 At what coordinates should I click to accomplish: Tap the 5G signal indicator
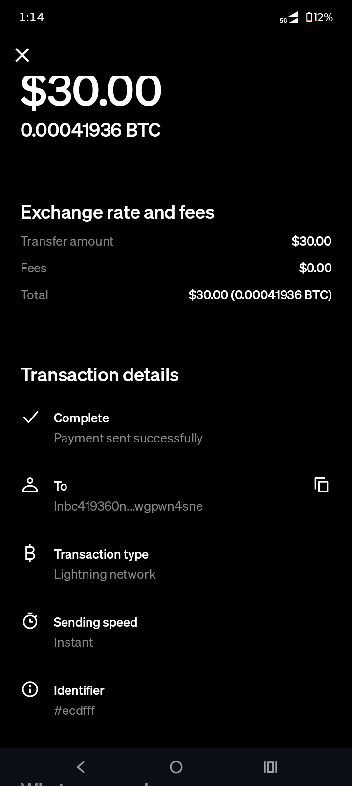[289, 18]
